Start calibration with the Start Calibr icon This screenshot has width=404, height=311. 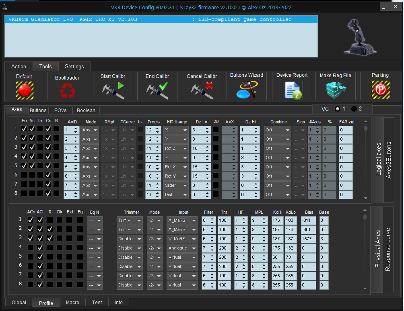click(113, 90)
